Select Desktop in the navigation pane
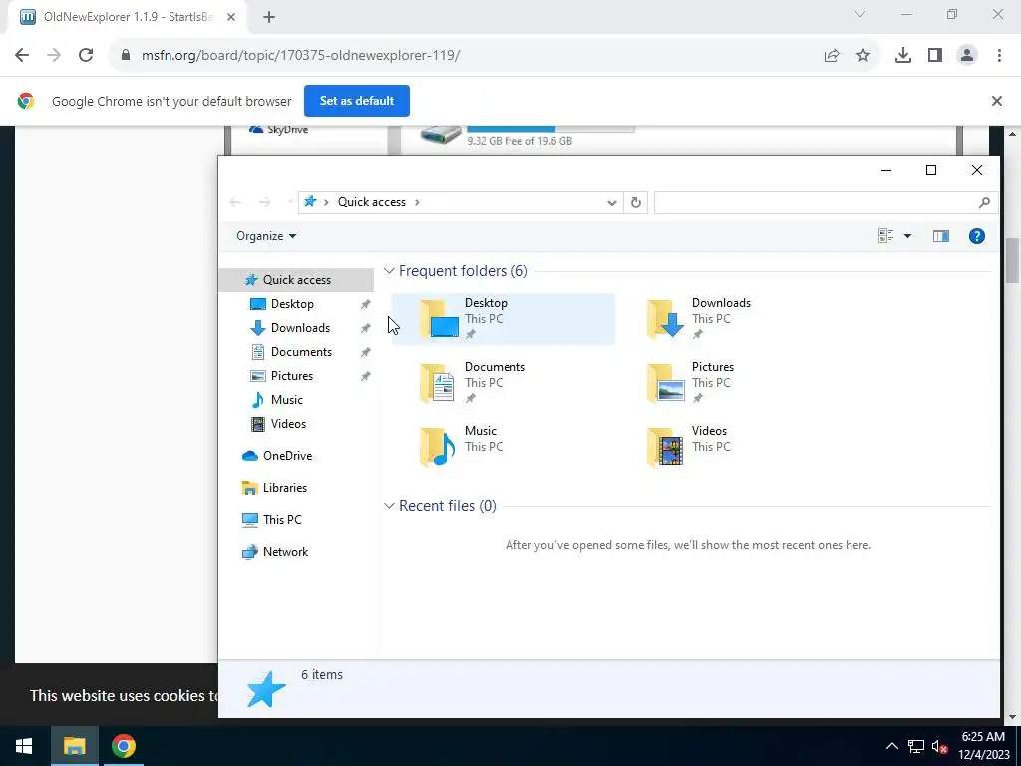Screen dimensions: 1021x766 (296, 304)
